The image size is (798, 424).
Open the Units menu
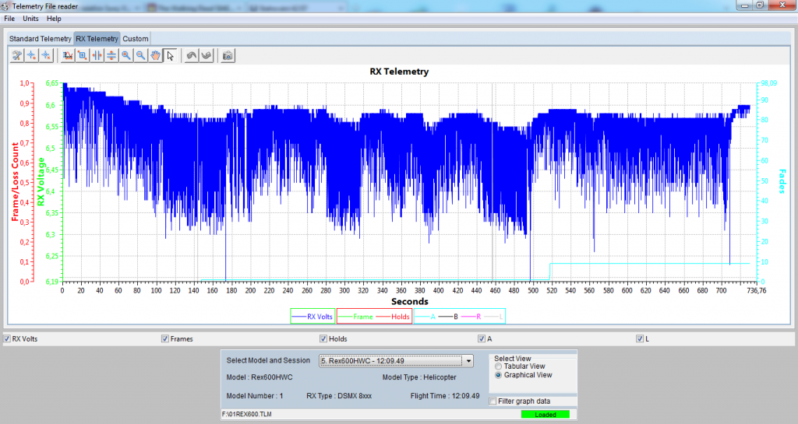(x=30, y=18)
